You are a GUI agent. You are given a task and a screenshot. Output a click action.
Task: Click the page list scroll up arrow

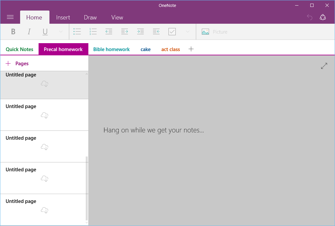86,74
